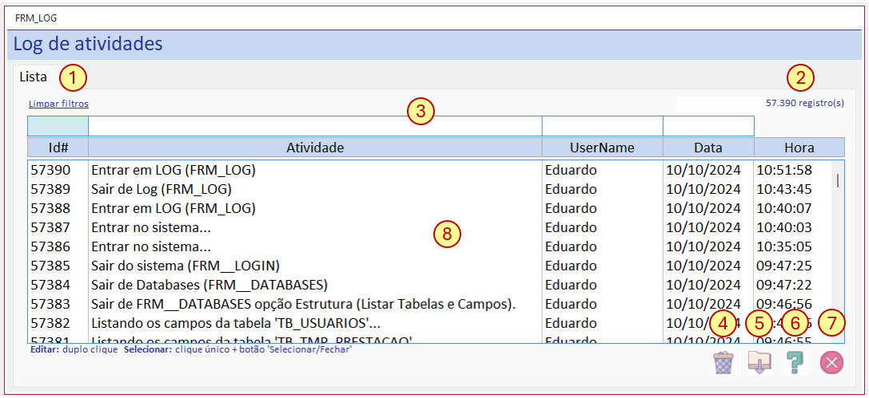Image resolution: width=869 pixels, height=398 pixels.
Task: Click '57.390 registro(s)' record count
Action: 805,103
